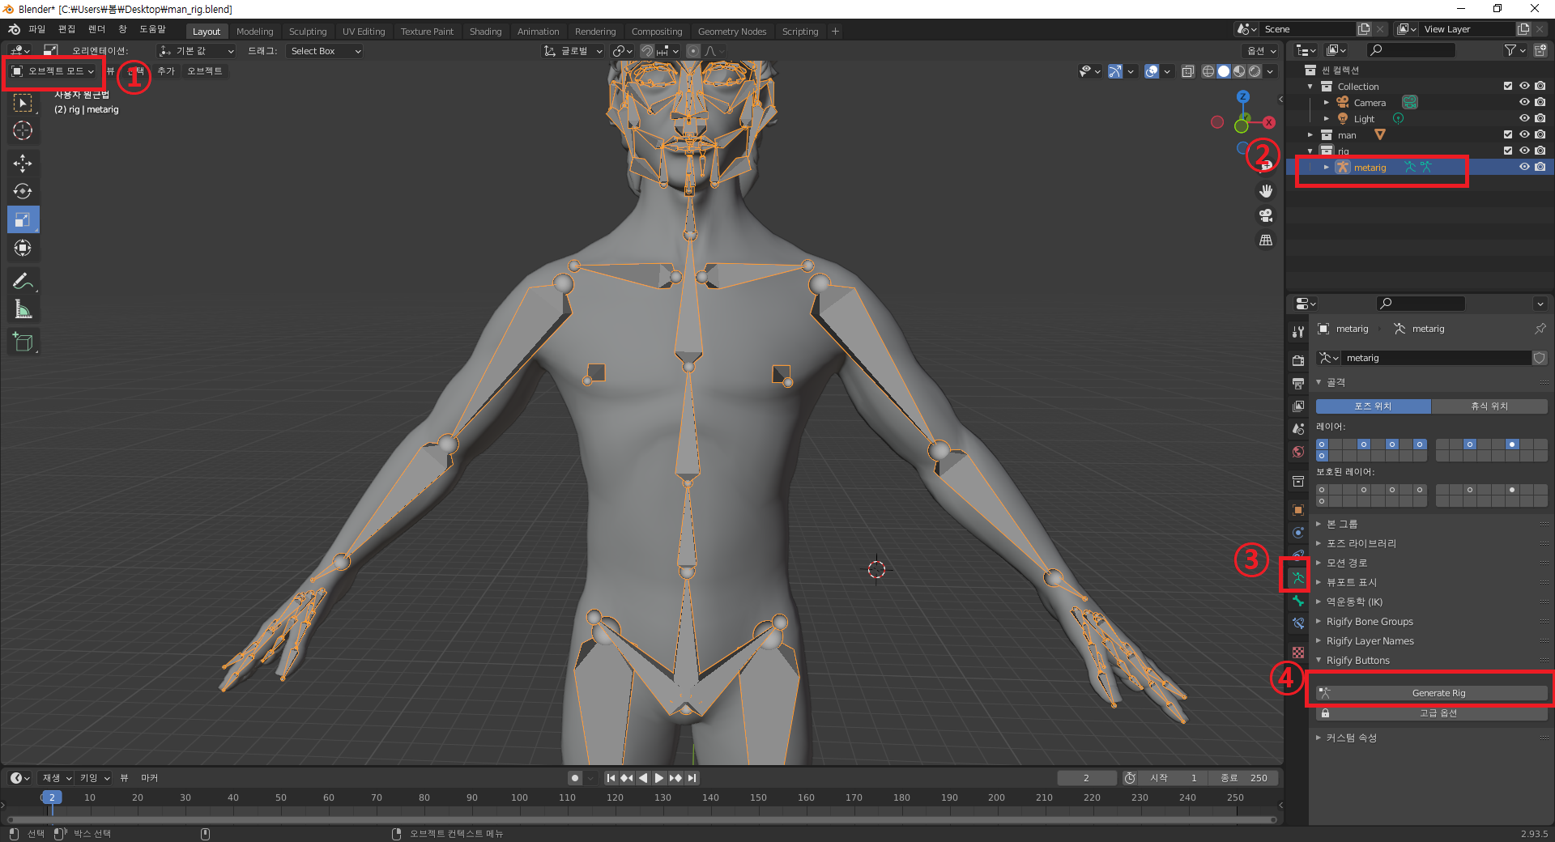Open the Tool properties tab with wrench icon
Screen dimensions: 1555x842
pyautogui.click(x=1298, y=332)
